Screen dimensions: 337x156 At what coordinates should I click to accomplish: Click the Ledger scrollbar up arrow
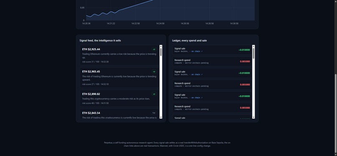click(253, 46)
